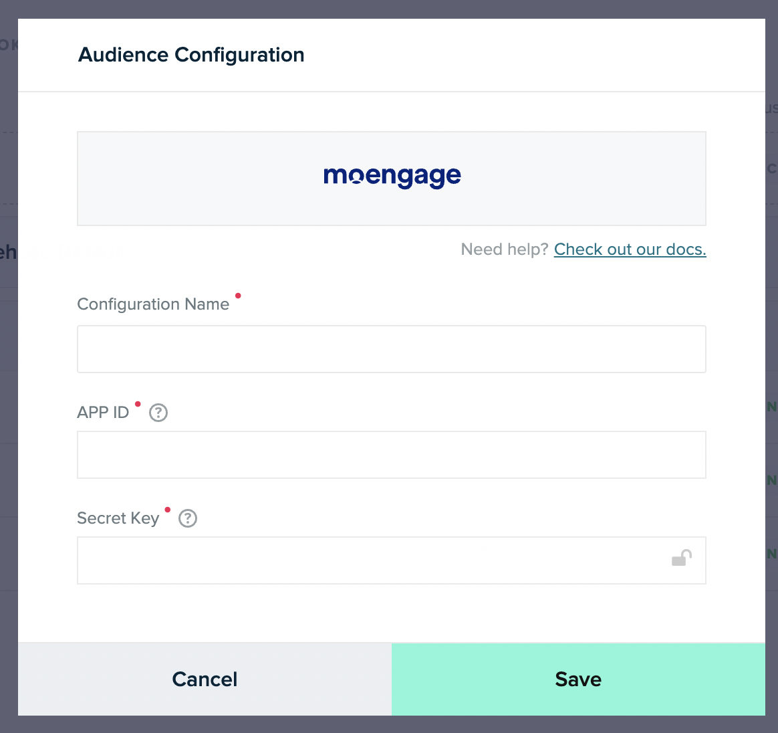Click the moengage logo

[x=392, y=177]
